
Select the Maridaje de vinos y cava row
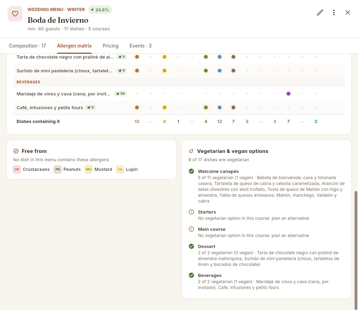pyautogui.click(x=179, y=94)
